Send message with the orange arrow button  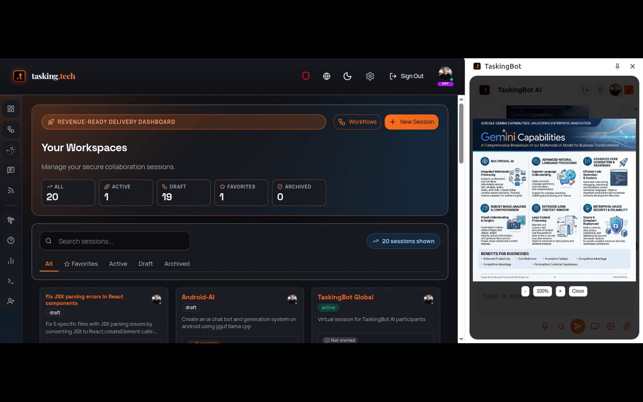coord(578,327)
